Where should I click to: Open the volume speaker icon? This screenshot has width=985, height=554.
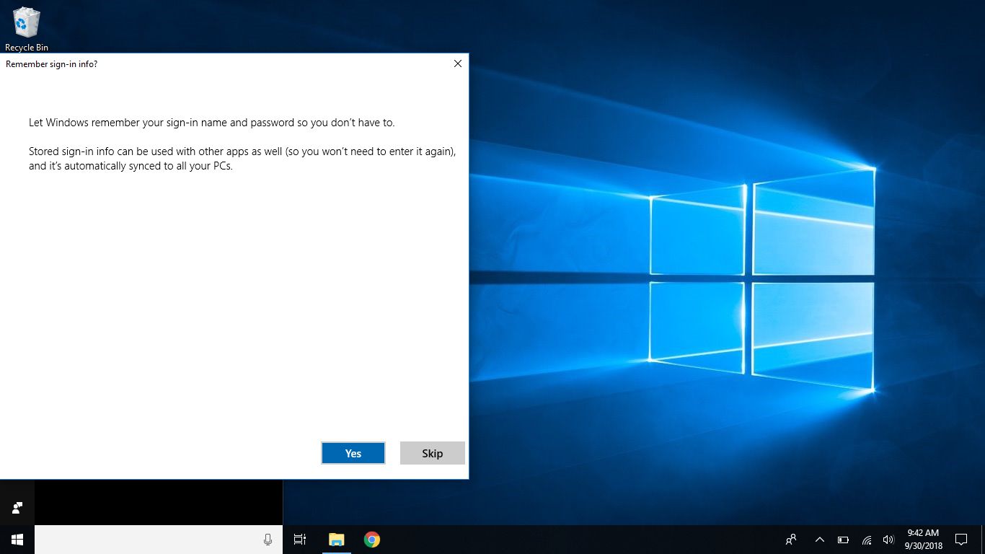(888, 540)
